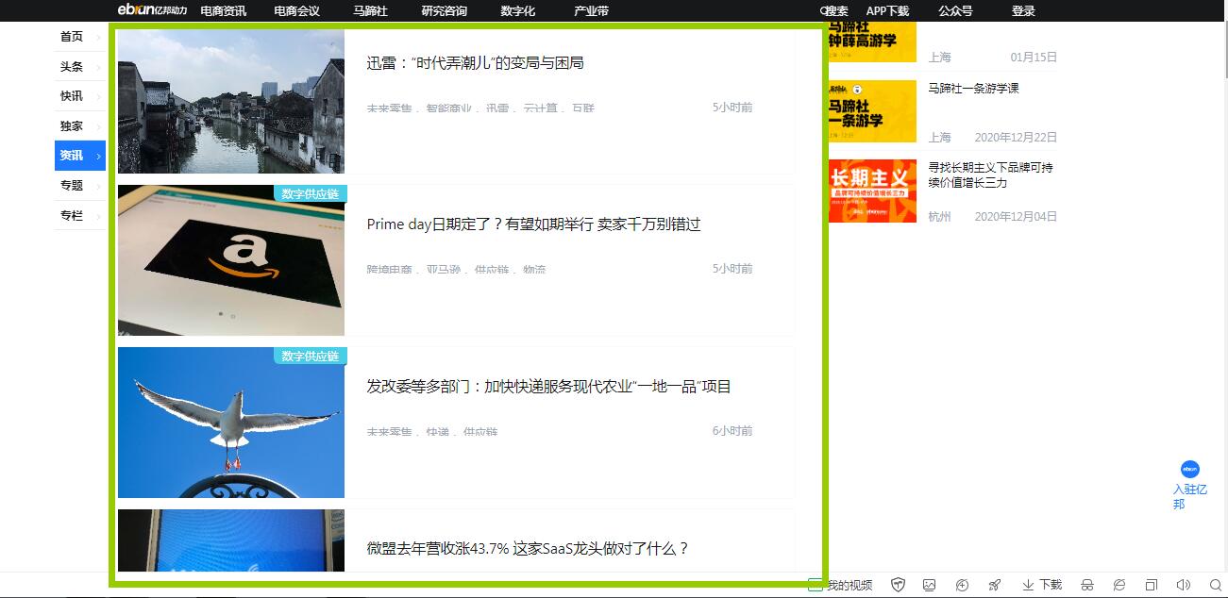The width and height of the screenshot is (1228, 598).
Task: Open the 电商资讯 menu
Action: pos(224,11)
